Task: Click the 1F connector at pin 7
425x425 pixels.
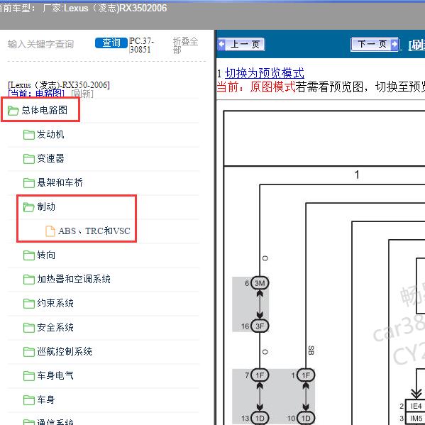Action: (x=260, y=375)
